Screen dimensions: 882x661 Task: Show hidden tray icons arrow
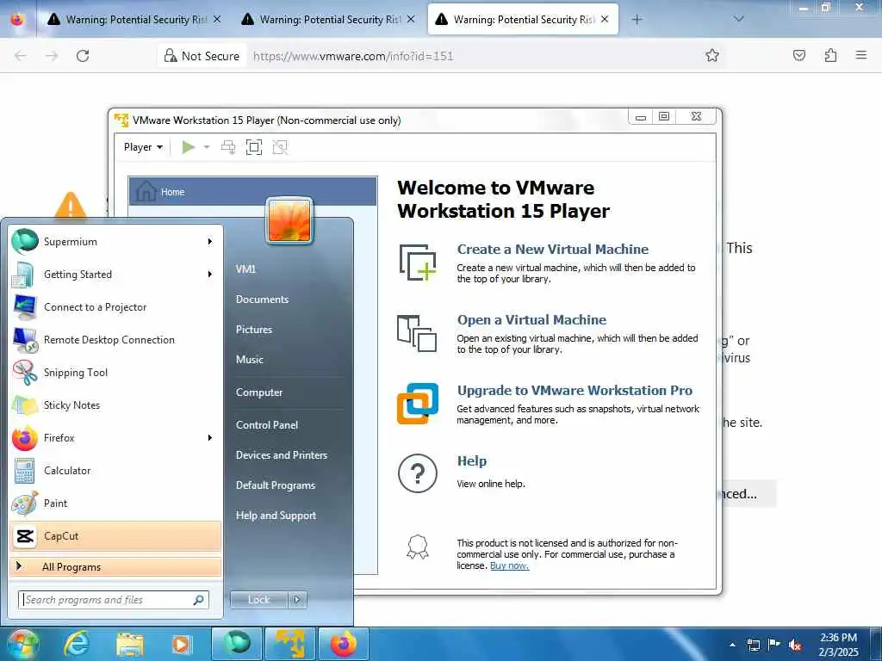[732, 645]
